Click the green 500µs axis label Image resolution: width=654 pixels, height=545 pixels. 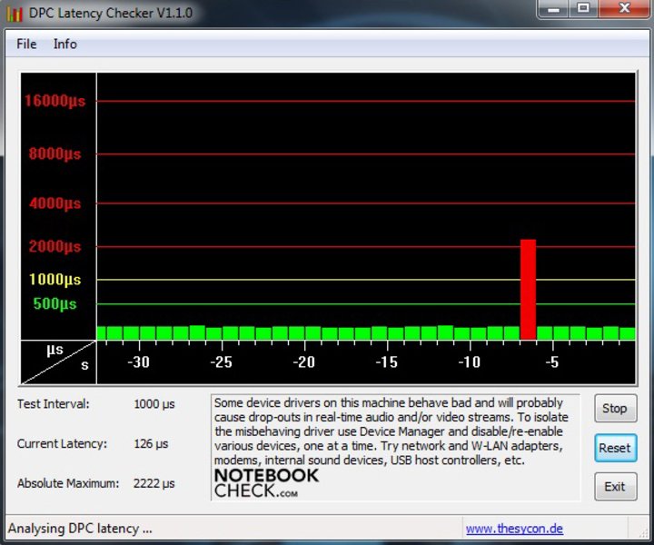tap(54, 303)
